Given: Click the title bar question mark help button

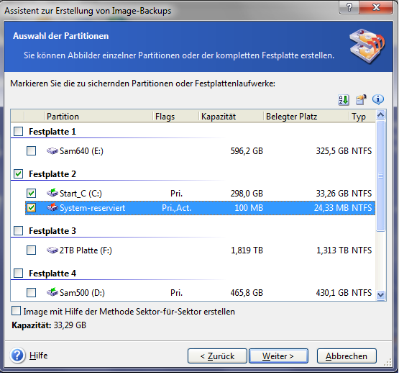Looking at the screenshot, I should (349, 7).
